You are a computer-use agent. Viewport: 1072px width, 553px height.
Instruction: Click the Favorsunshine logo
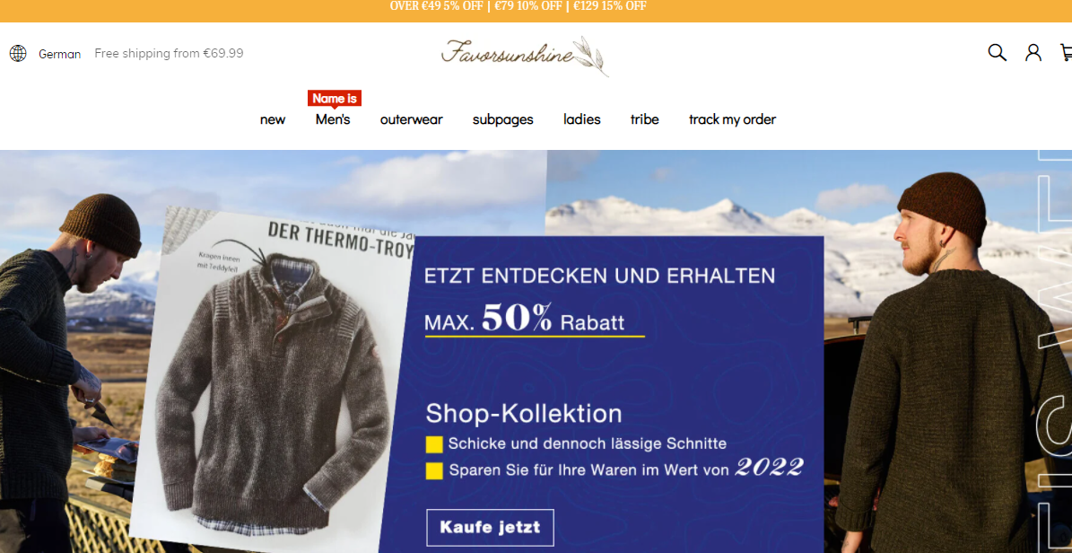point(525,56)
